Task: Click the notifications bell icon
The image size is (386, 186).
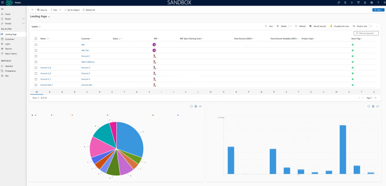Action: coord(365,3)
